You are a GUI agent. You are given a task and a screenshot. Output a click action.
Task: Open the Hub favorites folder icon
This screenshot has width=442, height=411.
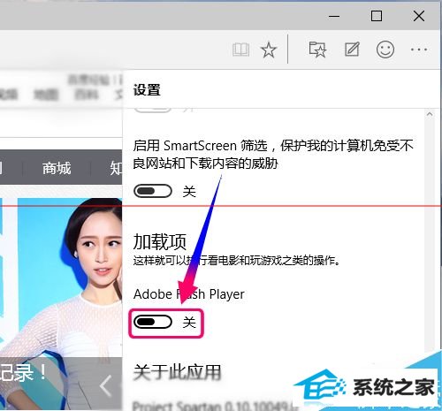tap(317, 49)
